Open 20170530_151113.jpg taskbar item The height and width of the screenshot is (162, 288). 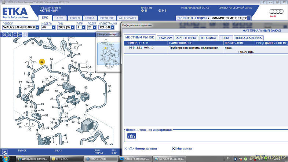pyautogui.click(x=169, y=159)
